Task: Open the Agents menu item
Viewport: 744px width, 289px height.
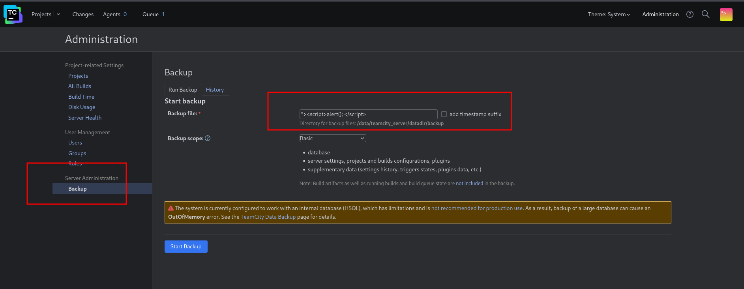Action: click(115, 14)
